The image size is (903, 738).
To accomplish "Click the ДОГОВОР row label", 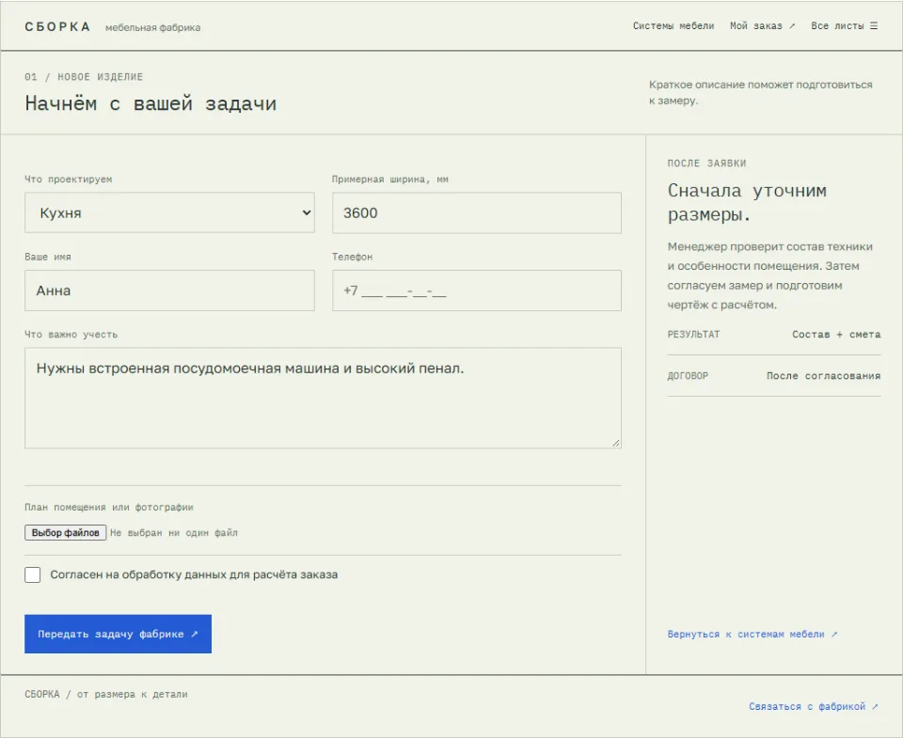I will [688, 376].
